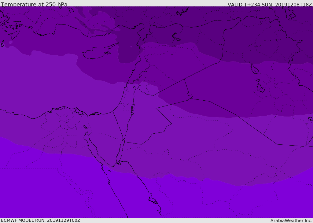Click the 'ArabiaWeather Inc' credit text
This screenshot has width=313, height=223.
[291, 221]
